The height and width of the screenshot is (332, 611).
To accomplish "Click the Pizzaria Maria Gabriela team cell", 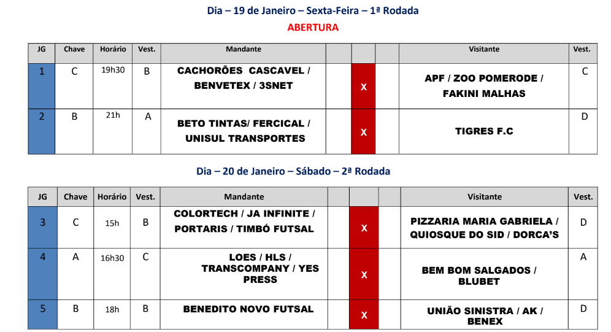I will coord(485,228).
